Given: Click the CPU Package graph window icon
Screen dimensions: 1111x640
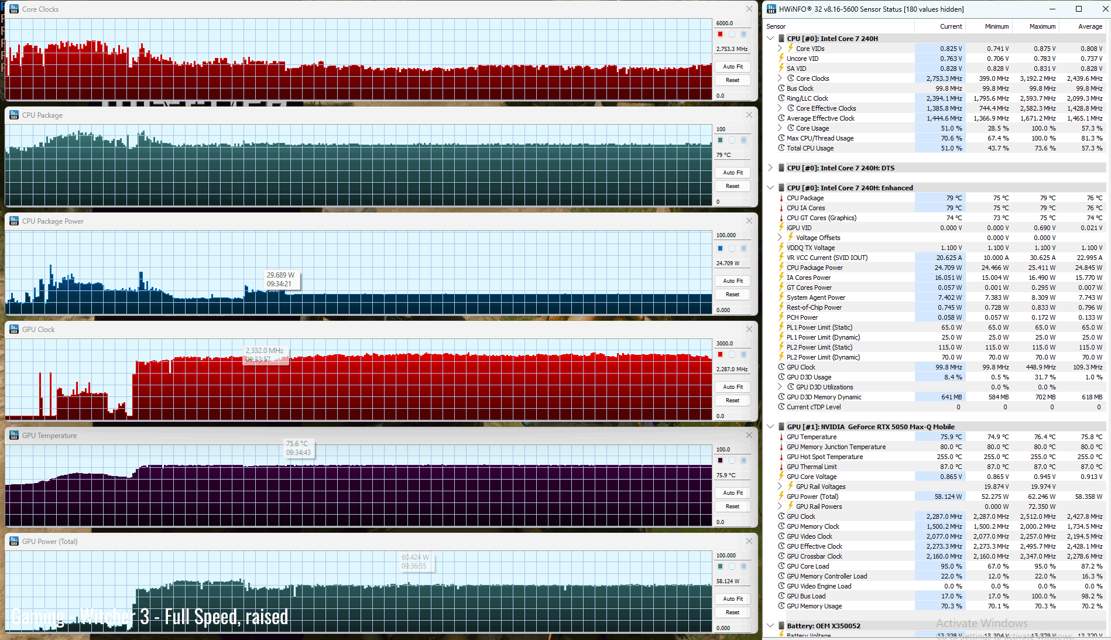Looking at the screenshot, I should pyautogui.click(x=14, y=115).
